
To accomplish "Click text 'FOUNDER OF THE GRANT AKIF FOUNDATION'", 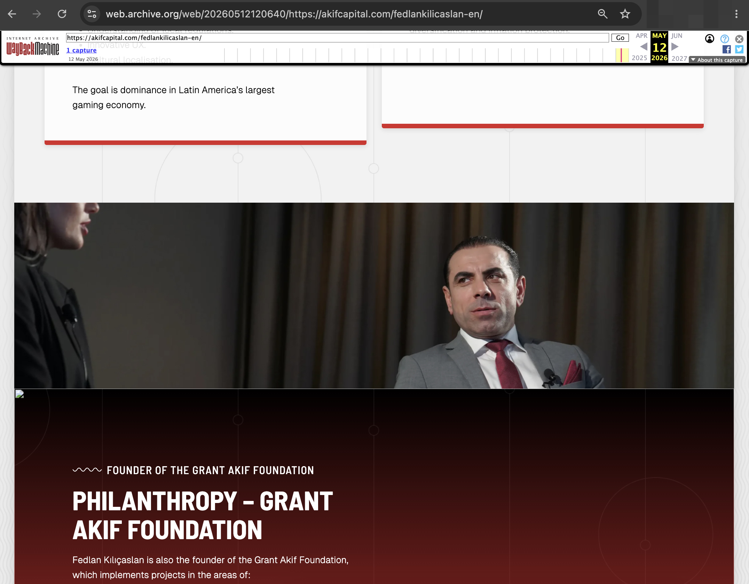I will [210, 470].
